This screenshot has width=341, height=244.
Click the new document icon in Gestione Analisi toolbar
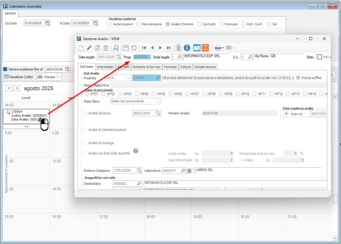(81, 48)
